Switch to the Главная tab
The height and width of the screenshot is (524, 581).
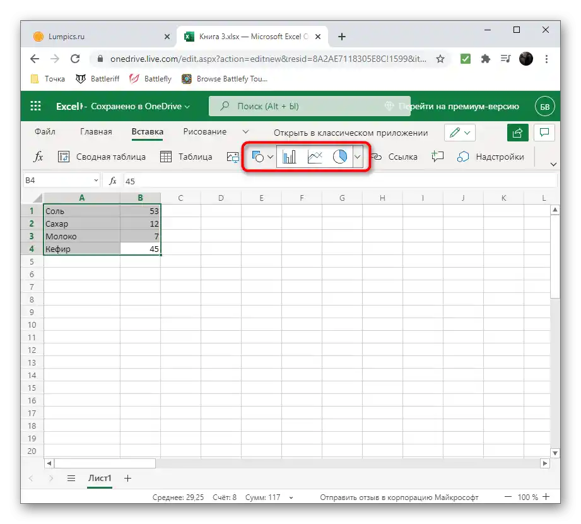[96, 132]
